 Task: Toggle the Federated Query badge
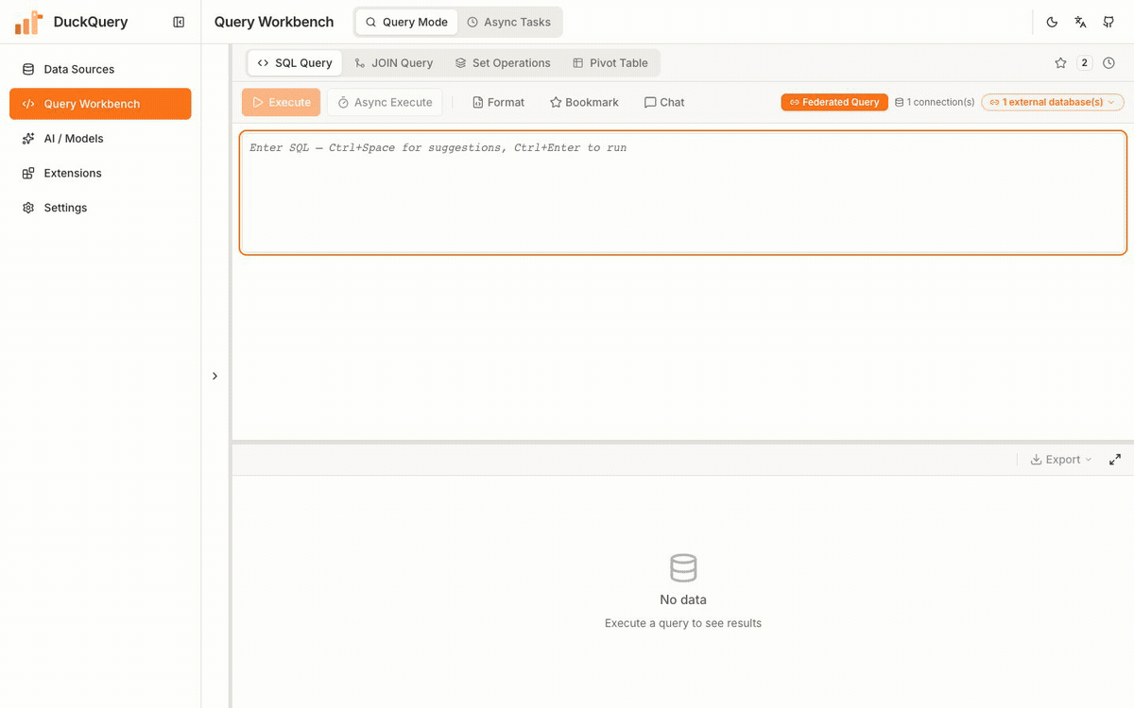point(834,102)
